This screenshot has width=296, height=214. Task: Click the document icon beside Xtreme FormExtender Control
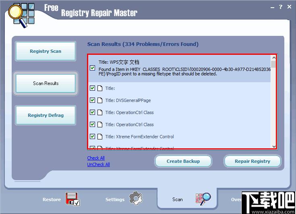(x=100, y=137)
